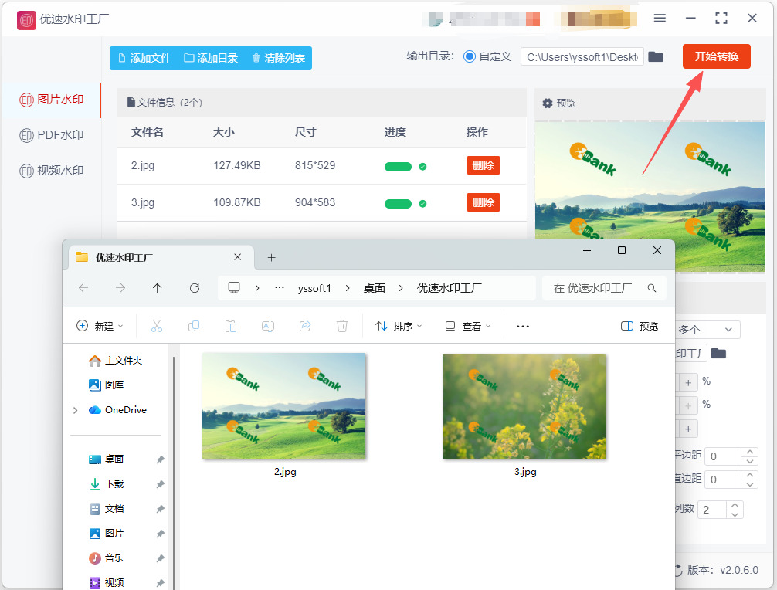The height and width of the screenshot is (590, 777).
Task: Select OneDrive in the navigation pane
Action: (117, 410)
